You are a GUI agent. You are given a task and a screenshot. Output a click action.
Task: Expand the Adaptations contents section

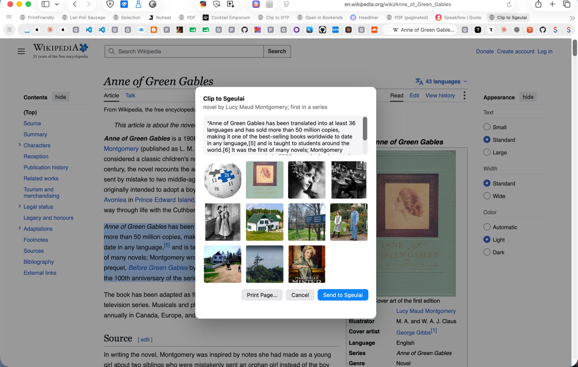click(20, 228)
